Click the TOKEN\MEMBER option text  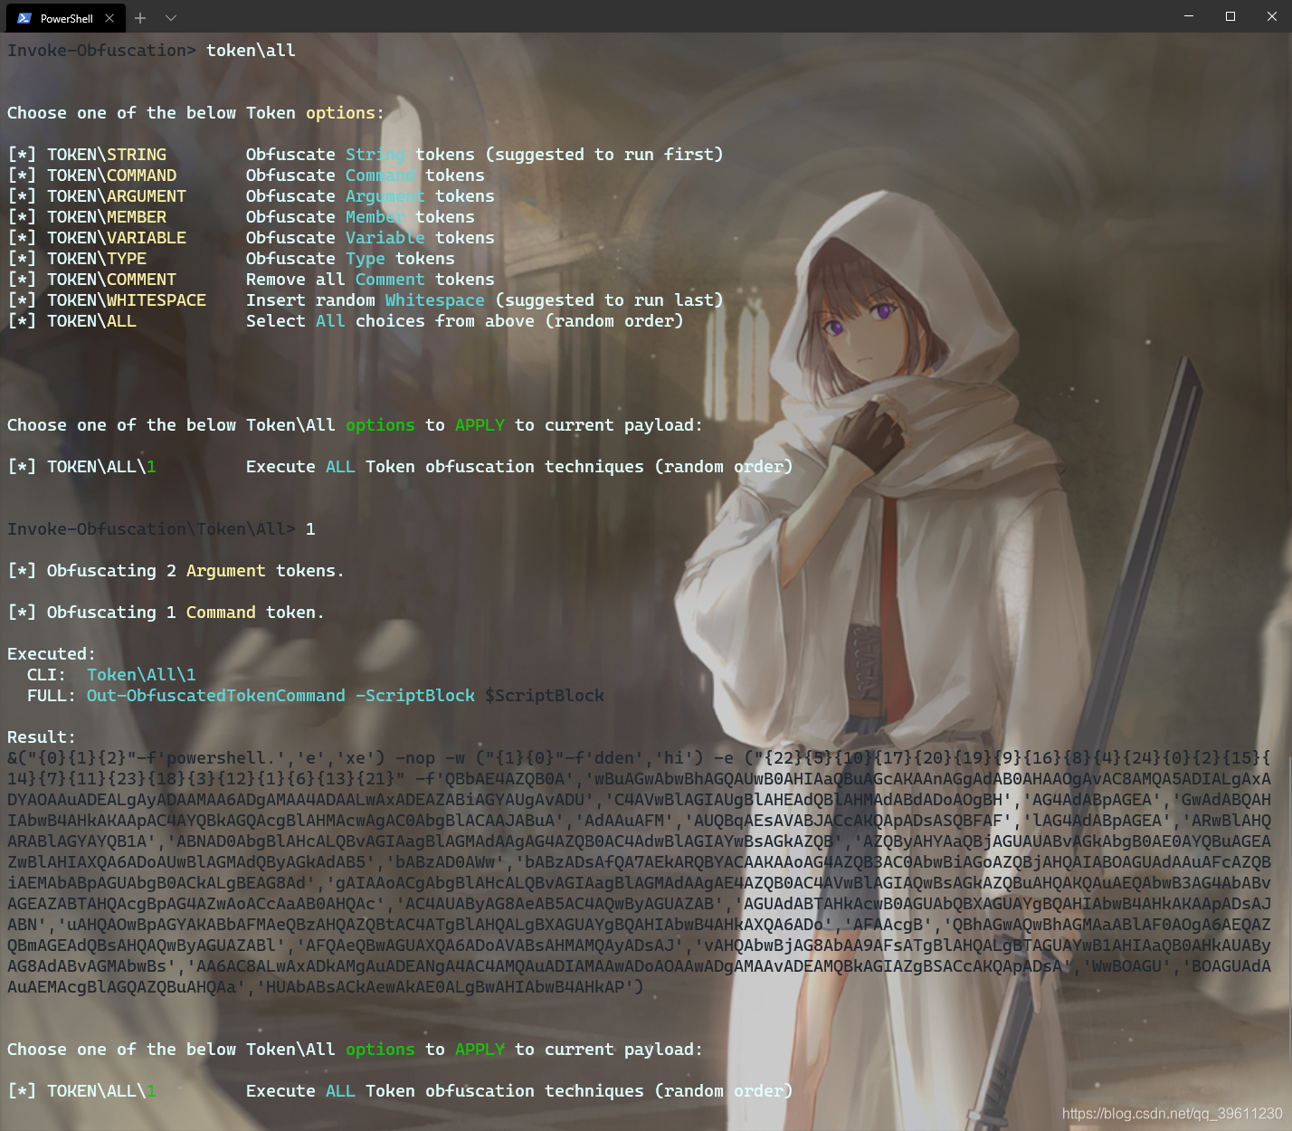tap(107, 217)
